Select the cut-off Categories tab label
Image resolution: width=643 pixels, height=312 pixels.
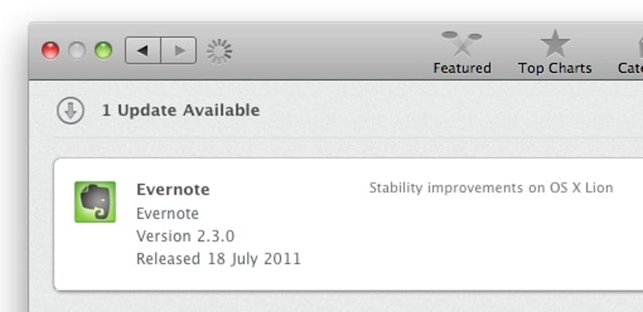[x=630, y=68]
